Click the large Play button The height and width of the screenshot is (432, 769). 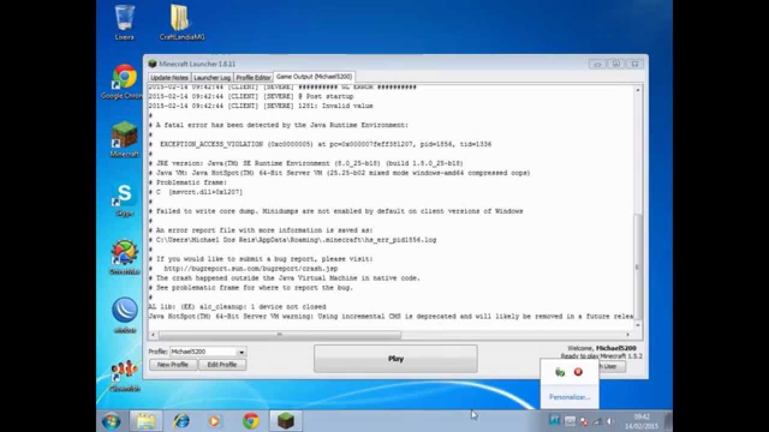pos(396,359)
